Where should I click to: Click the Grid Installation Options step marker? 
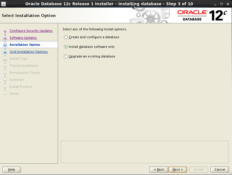tap(5, 52)
